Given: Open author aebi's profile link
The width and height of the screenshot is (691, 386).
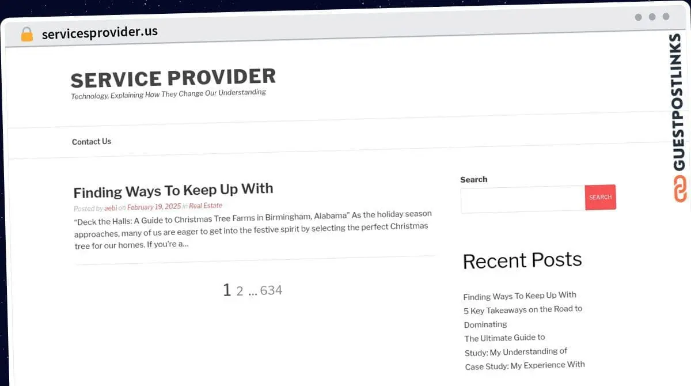Looking at the screenshot, I should click(111, 208).
